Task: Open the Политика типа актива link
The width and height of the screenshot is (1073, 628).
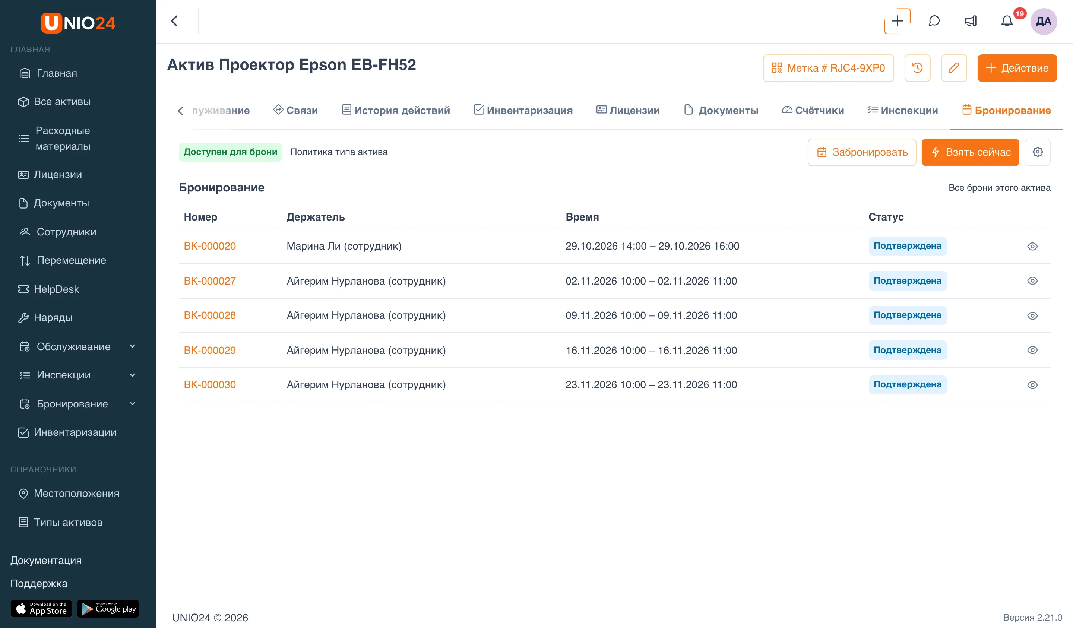Action: click(x=339, y=152)
